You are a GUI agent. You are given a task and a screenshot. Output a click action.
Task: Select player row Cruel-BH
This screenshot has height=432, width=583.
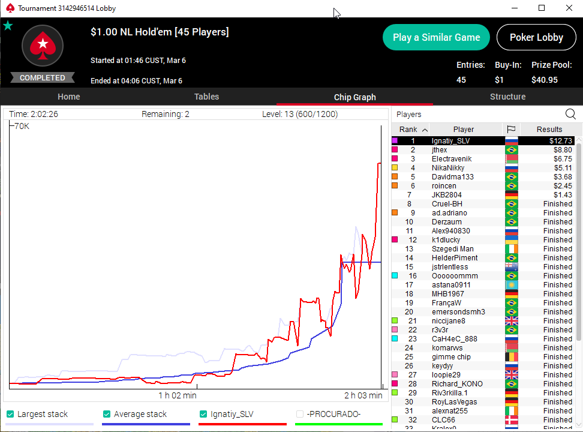click(x=483, y=204)
